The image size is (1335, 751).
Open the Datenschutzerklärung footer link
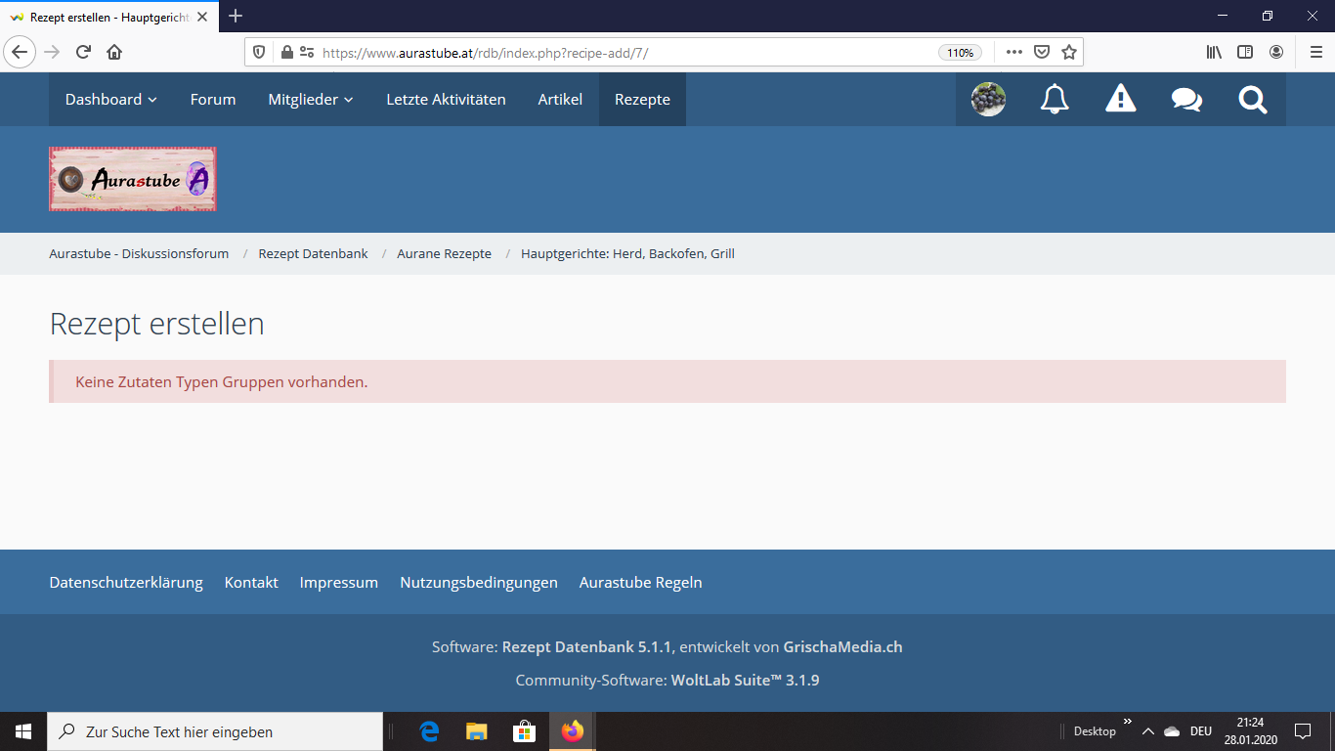[126, 582]
